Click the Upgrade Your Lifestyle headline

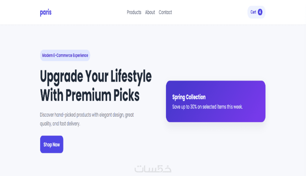(96, 77)
